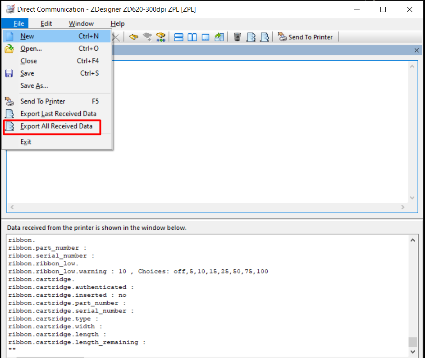This screenshot has height=358, width=425.
Task: Click the binoculars Find icon in the toolbar
Action: tap(133, 37)
